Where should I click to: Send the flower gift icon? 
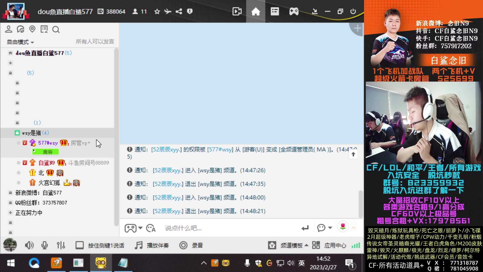coord(343,227)
